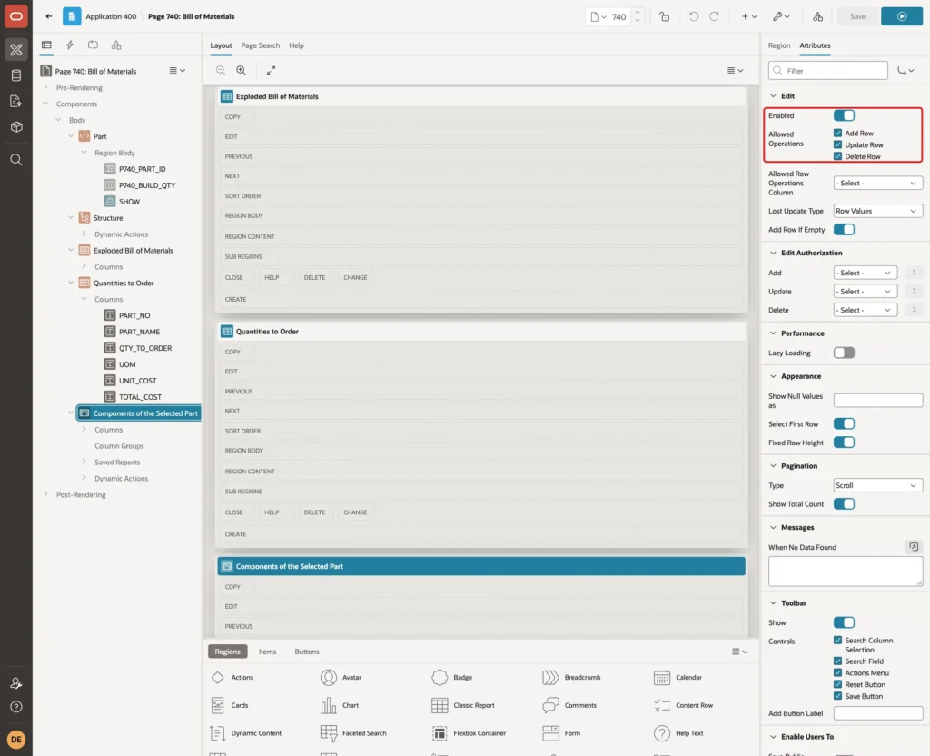Image resolution: width=930 pixels, height=756 pixels.
Task: Click the Oracle APEX home logo
Action: (x=16, y=16)
